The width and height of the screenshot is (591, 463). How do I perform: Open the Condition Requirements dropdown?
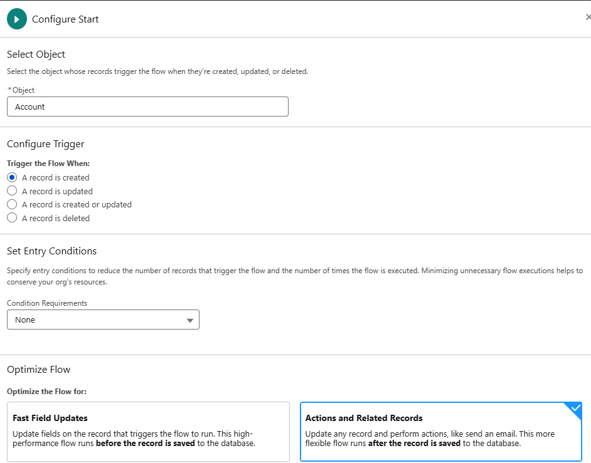[103, 320]
